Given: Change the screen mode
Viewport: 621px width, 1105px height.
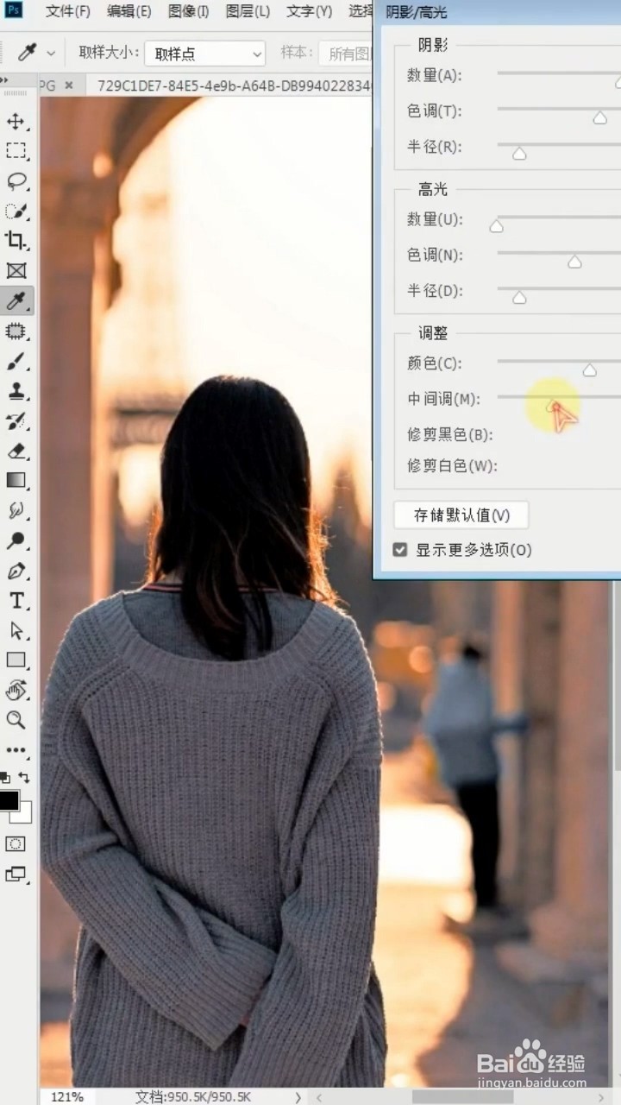Looking at the screenshot, I should [16, 875].
